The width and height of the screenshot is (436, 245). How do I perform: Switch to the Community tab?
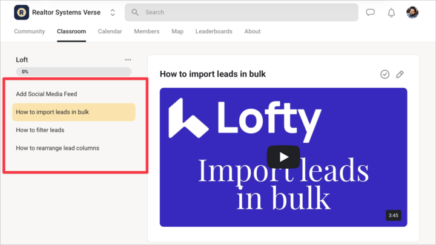pos(30,31)
